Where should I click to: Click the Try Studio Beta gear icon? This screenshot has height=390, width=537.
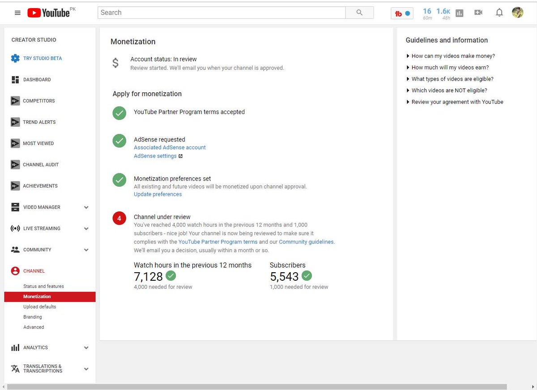pos(15,58)
